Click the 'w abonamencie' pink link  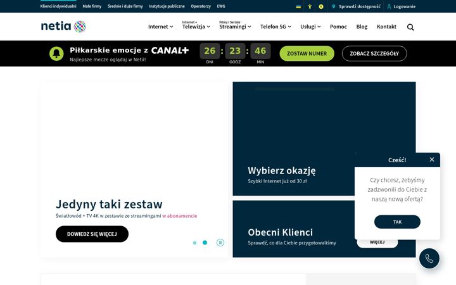pyautogui.click(x=180, y=216)
